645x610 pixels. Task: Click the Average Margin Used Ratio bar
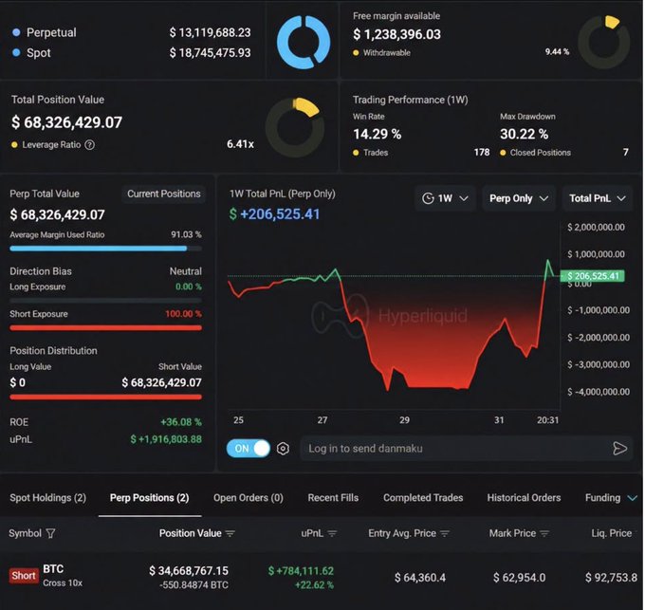[105, 249]
